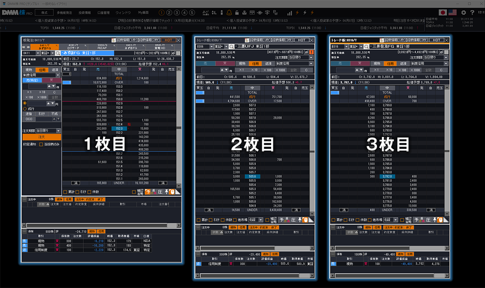Screen dimensions: 485x288
Task: Open the bar chart icon in top toolbar
Action: pyautogui.click(x=290, y=13)
